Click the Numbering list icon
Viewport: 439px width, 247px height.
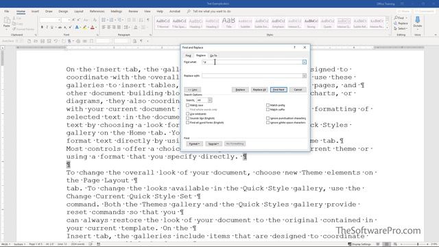pos(111,20)
